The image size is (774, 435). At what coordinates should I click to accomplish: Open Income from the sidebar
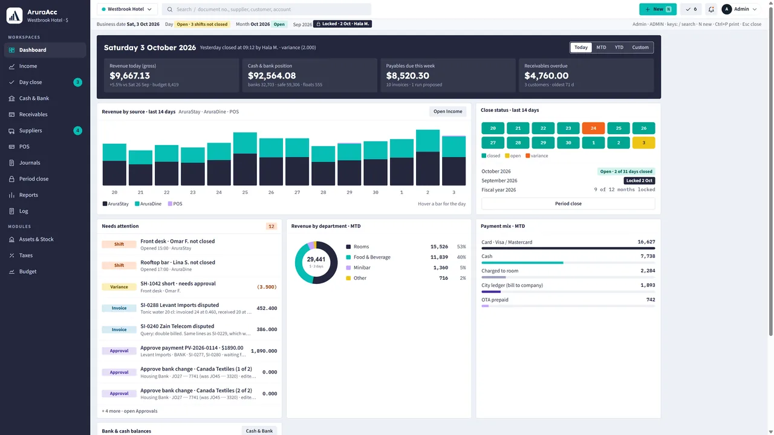(x=45, y=66)
